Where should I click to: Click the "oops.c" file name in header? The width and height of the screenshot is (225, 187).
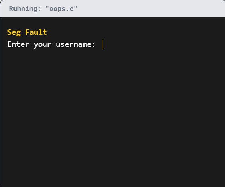click(x=61, y=9)
